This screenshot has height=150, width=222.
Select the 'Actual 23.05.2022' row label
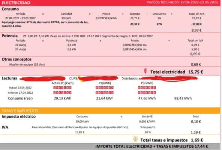20,87
